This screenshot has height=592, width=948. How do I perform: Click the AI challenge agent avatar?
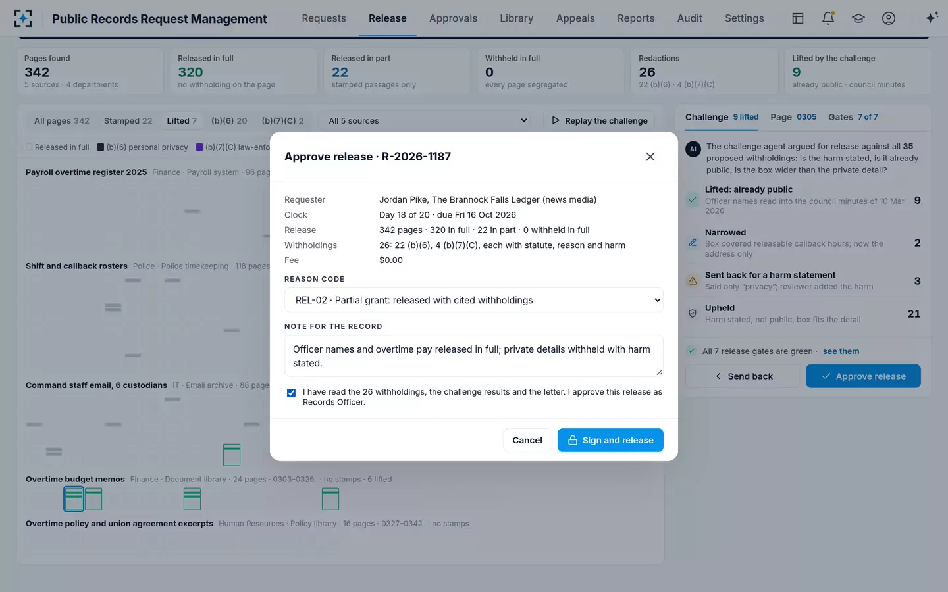coord(693,149)
